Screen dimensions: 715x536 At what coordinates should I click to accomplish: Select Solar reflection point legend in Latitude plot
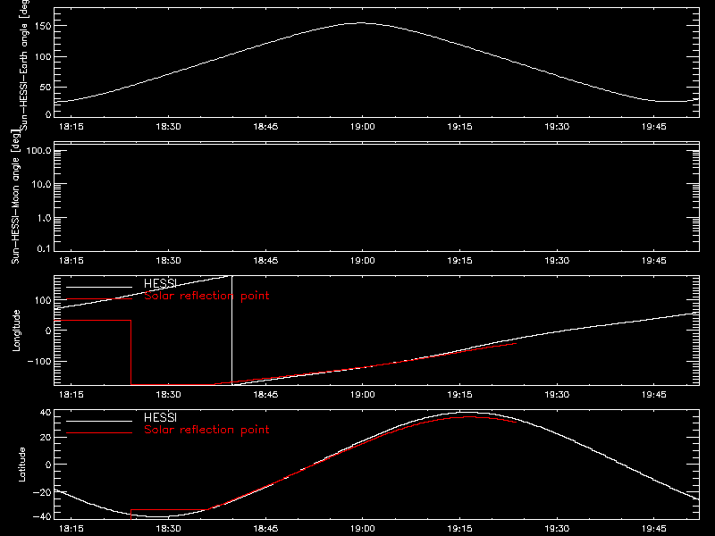[206, 430]
